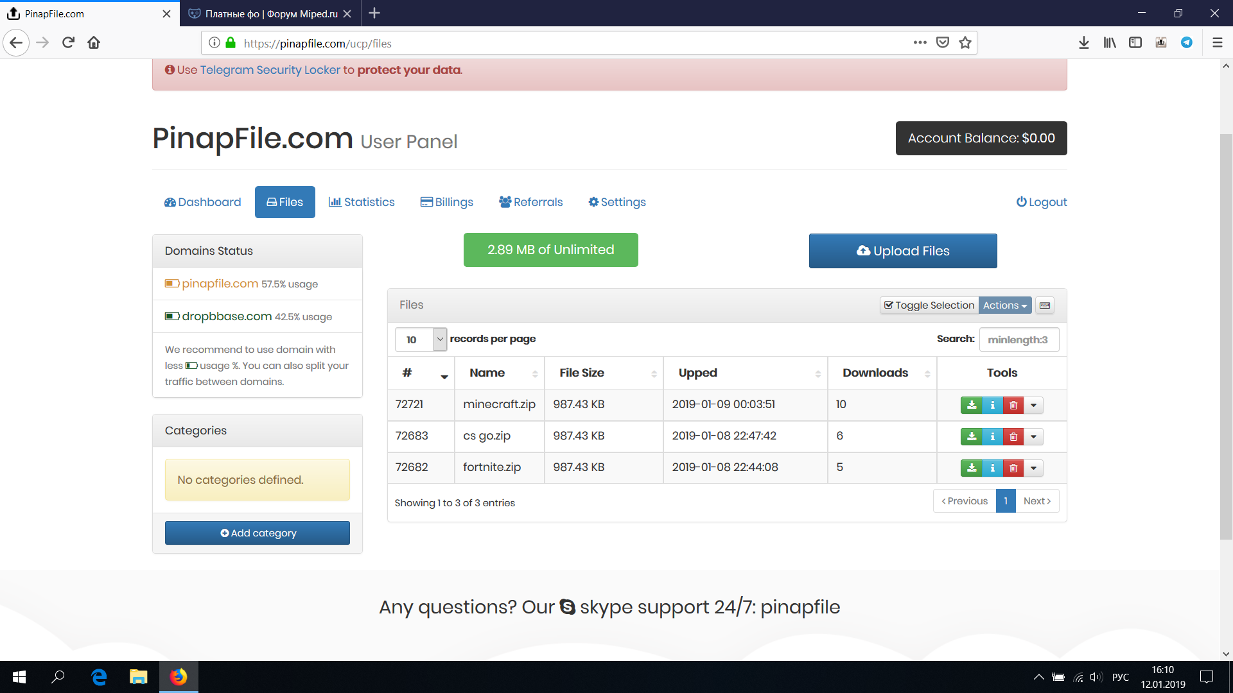Sort table by Upped date column

tap(746, 373)
